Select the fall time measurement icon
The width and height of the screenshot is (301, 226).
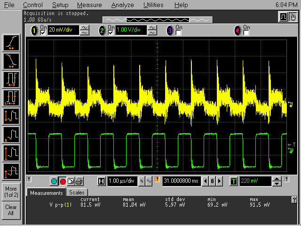pyautogui.click(x=11, y=60)
